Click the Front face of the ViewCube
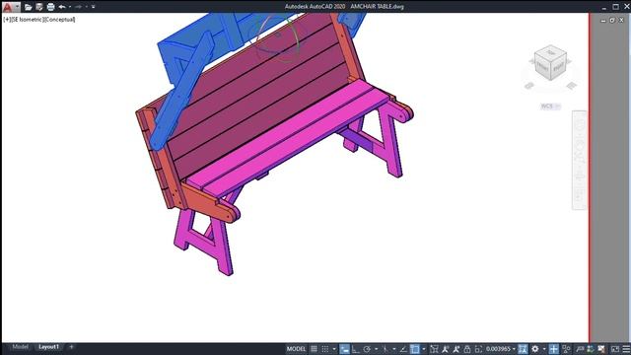The height and width of the screenshot is (355, 631). tap(542, 67)
